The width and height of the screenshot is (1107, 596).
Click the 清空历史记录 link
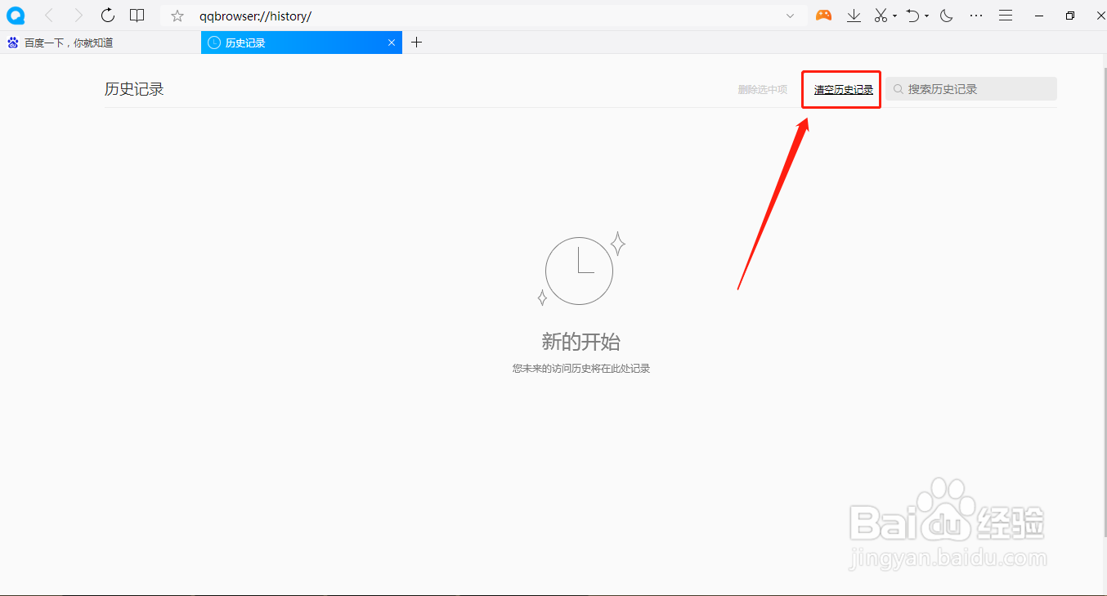(844, 89)
